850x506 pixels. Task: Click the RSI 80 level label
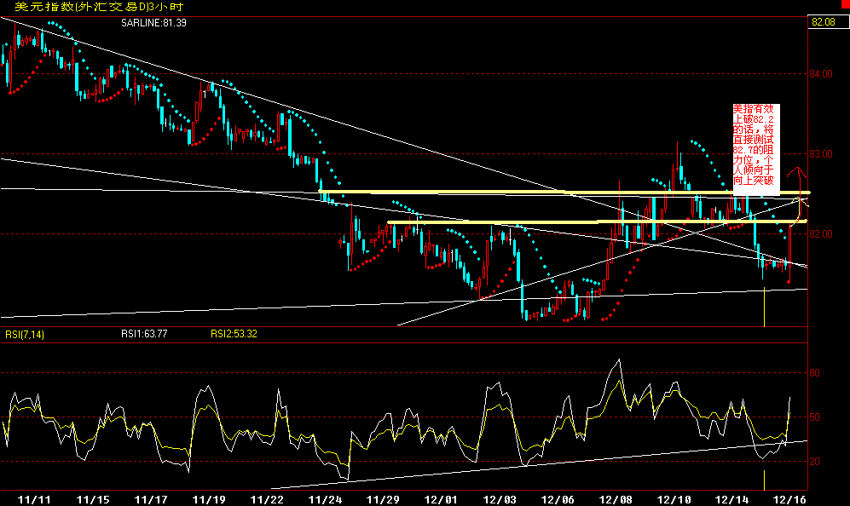coord(814,373)
